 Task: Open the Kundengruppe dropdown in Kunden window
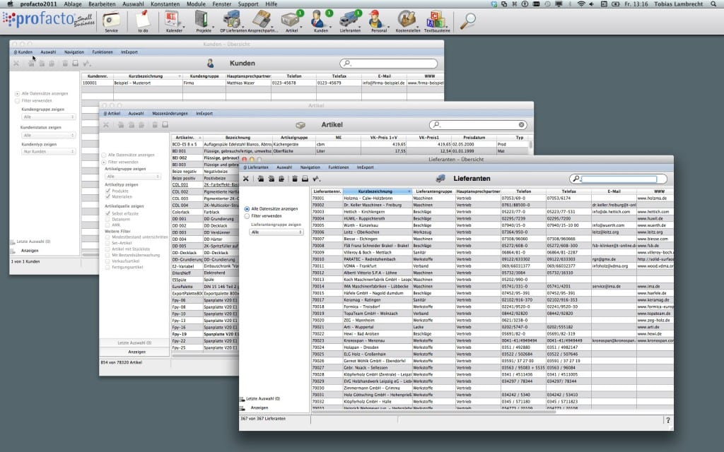click(48, 117)
